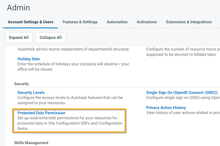Screen dimensions: 220x146
Task: Go to the Automation tab
Action: 117,22
